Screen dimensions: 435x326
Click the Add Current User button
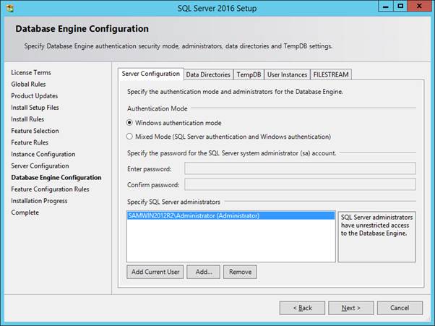point(155,272)
